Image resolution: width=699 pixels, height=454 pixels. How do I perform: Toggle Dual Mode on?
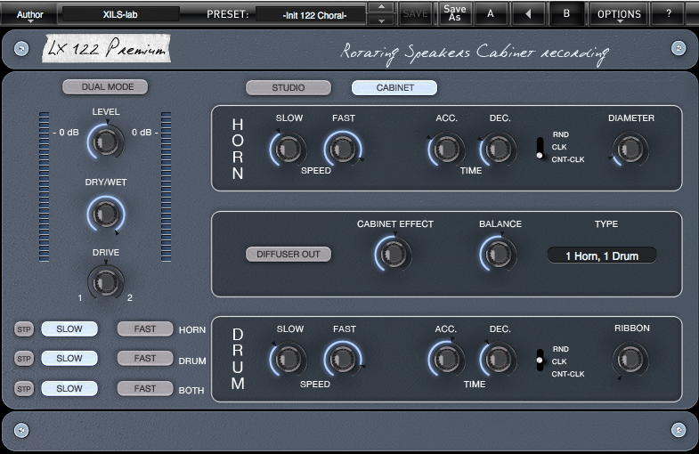pos(104,87)
